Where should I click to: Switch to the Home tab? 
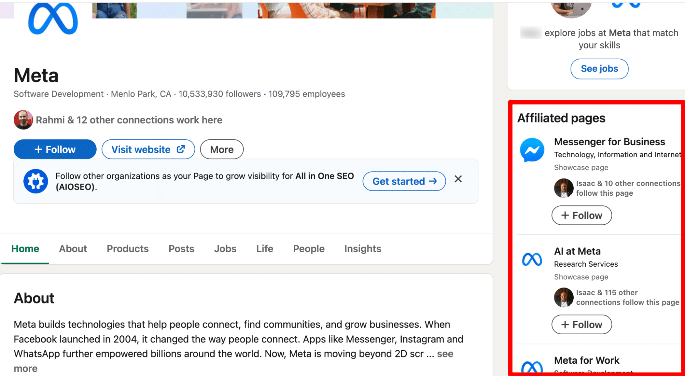coord(25,249)
